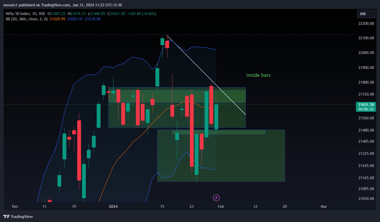Click the 21165.00 price axis label
This screenshot has height=222, width=380.
coord(366,178)
